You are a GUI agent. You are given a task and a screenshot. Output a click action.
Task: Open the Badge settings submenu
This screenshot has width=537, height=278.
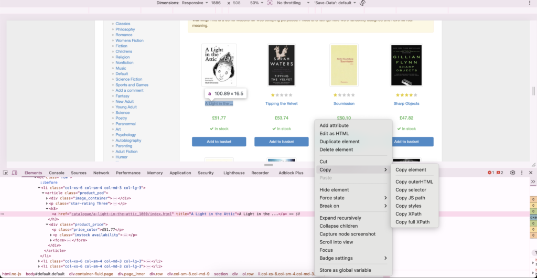[x=353, y=258]
